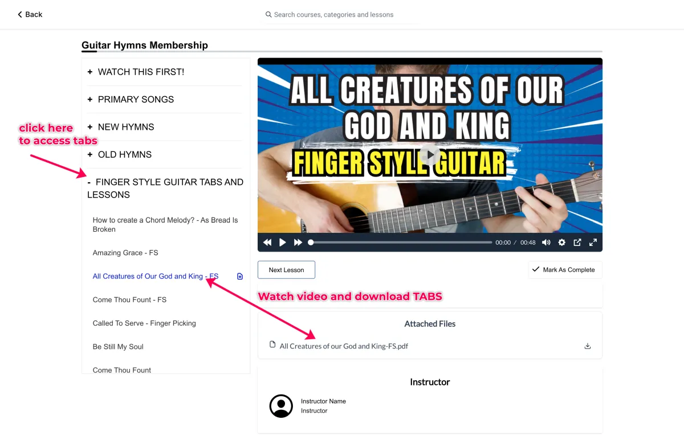
Task: Mute video with the speaker icon
Action: click(x=546, y=242)
